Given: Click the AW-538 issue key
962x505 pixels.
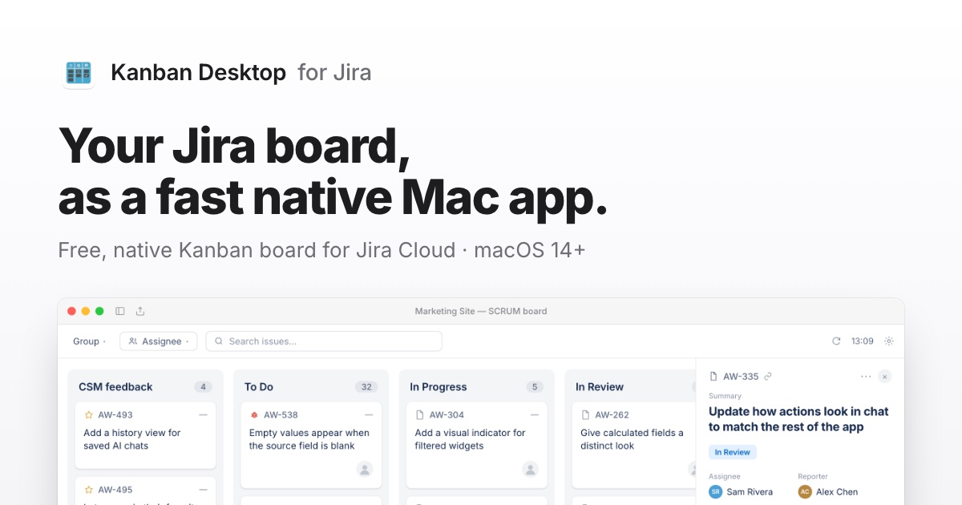Looking at the screenshot, I should (281, 415).
